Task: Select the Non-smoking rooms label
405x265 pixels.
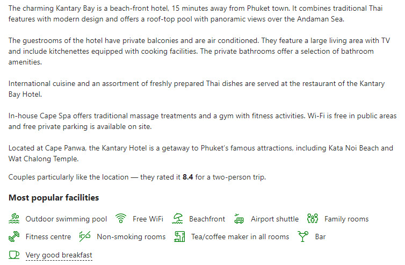Action: pyautogui.click(x=131, y=237)
